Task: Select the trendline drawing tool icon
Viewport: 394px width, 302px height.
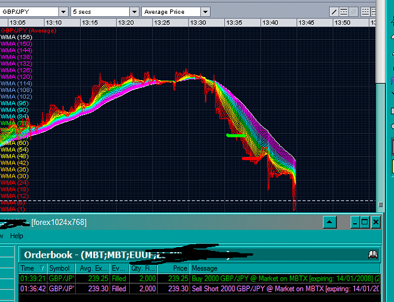Action: 334,12
